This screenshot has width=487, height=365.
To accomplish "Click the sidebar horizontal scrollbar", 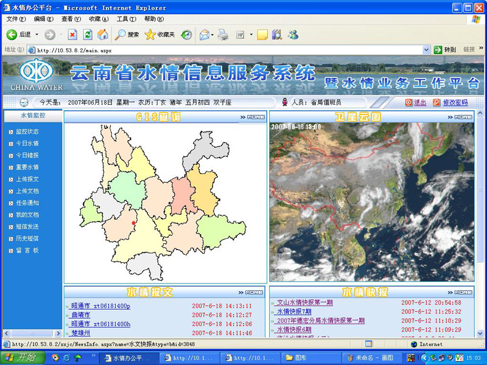I will [32, 333].
